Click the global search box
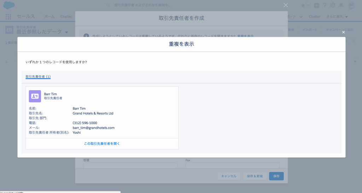 point(157,5)
